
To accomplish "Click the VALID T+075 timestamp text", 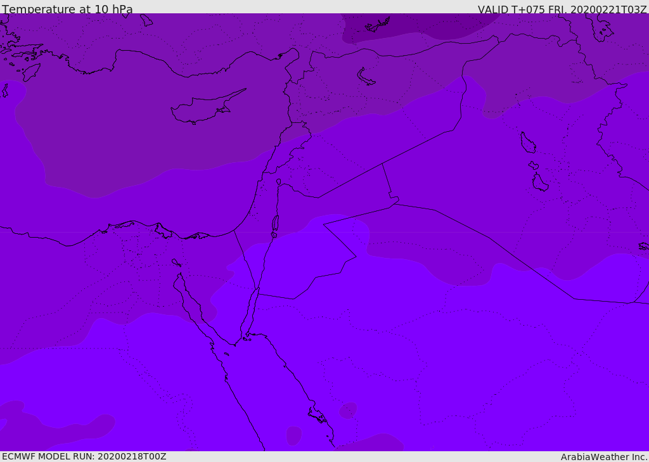I will 562,9.
